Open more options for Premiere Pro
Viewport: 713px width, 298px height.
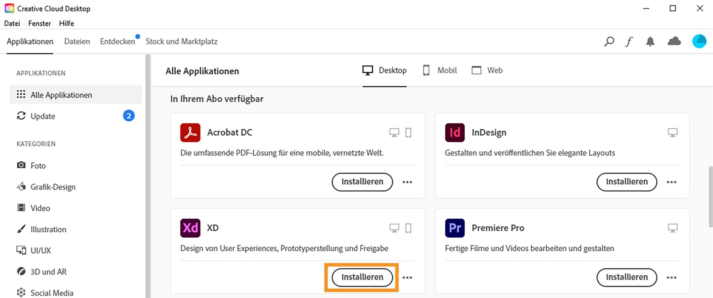coord(671,278)
